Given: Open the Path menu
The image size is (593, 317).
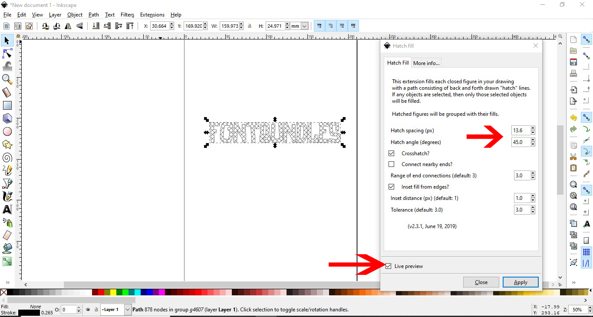Looking at the screenshot, I should 94,15.
